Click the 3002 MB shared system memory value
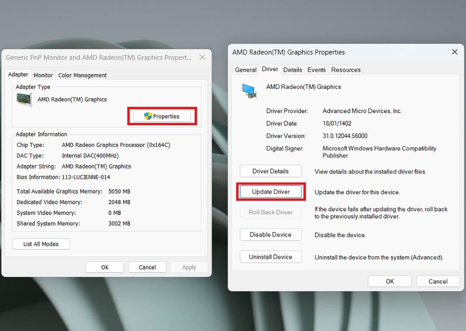 pos(119,223)
